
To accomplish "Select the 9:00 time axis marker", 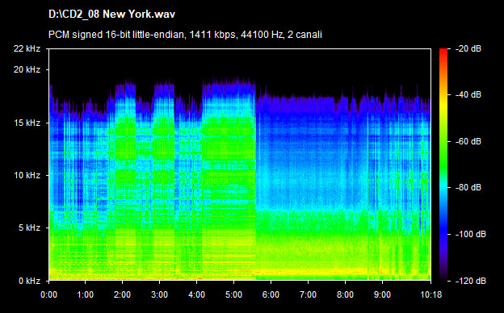I will tap(382, 294).
